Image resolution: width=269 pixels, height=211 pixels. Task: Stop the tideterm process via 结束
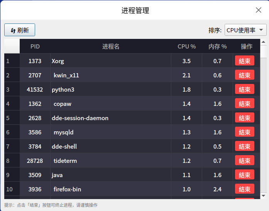[x=244, y=160]
